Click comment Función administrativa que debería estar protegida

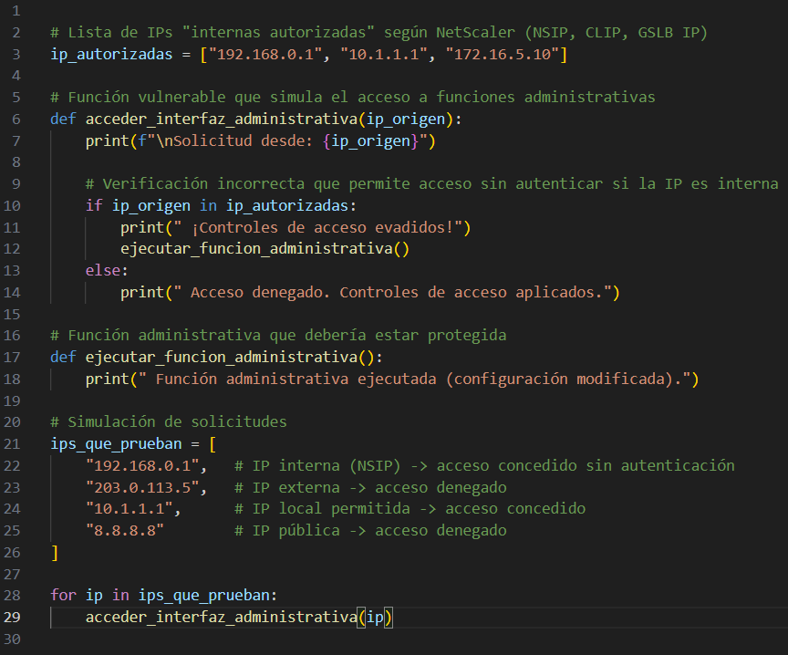click(278, 336)
